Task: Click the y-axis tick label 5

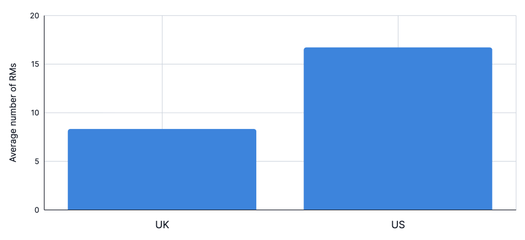Action: point(36,161)
